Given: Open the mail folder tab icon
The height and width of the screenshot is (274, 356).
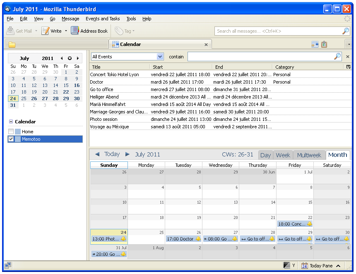Looking at the screenshot, I should point(12,44).
